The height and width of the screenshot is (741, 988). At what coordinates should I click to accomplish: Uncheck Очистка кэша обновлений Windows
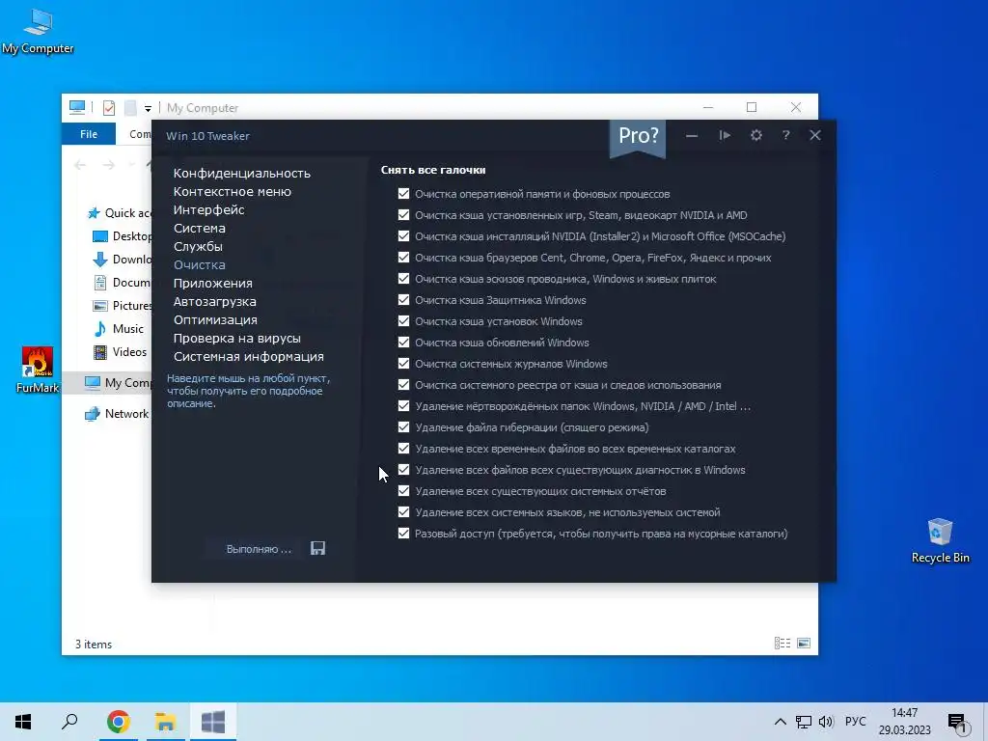pyautogui.click(x=404, y=343)
